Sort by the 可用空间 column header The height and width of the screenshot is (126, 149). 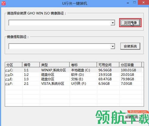point(108,65)
